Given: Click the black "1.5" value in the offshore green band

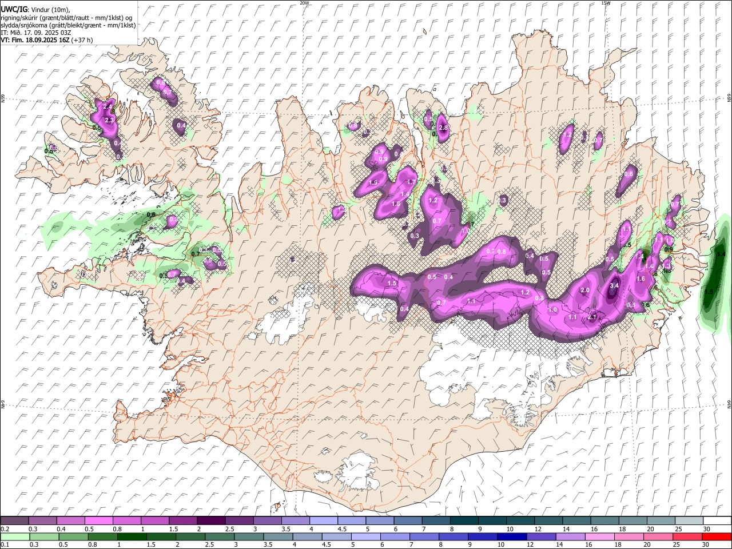Looking at the screenshot, I should (x=709, y=292).
